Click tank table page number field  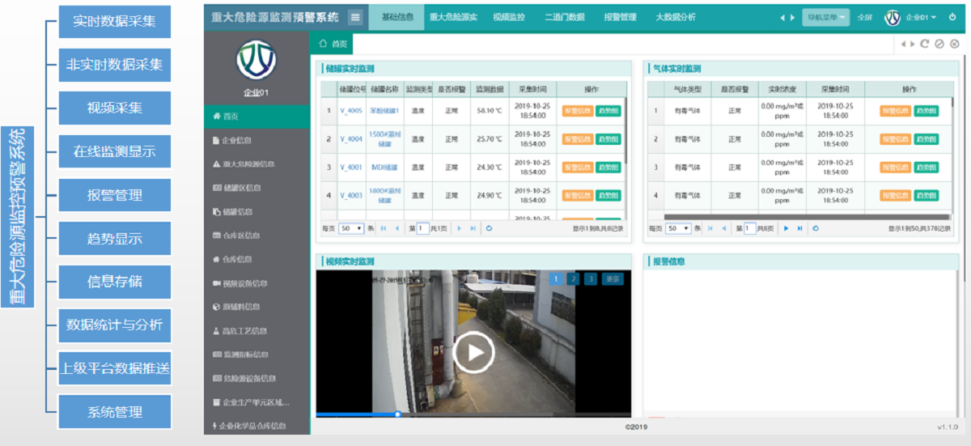(422, 228)
